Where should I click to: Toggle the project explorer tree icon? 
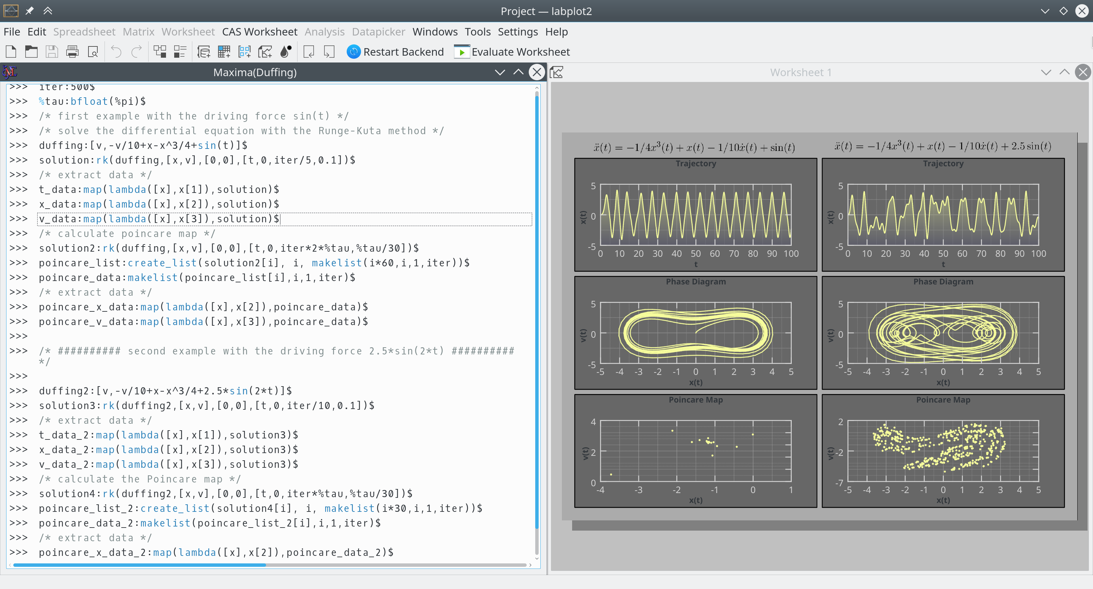click(160, 52)
